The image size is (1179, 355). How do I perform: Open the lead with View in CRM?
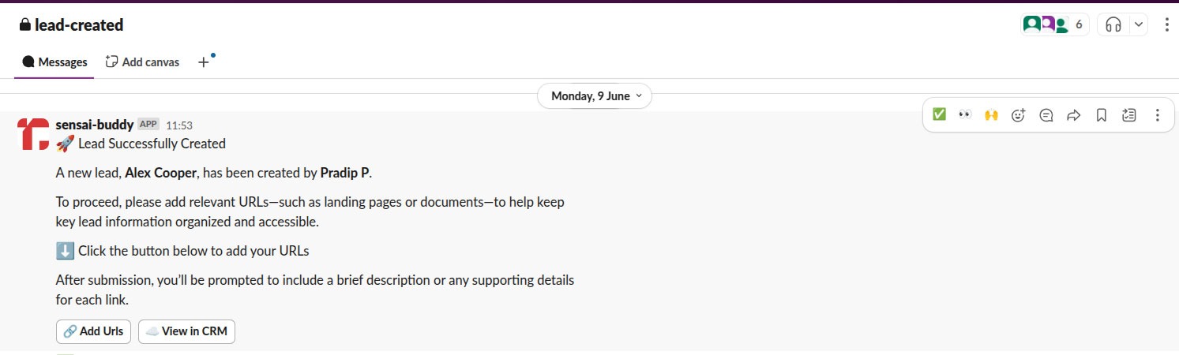click(x=186, y=331)
